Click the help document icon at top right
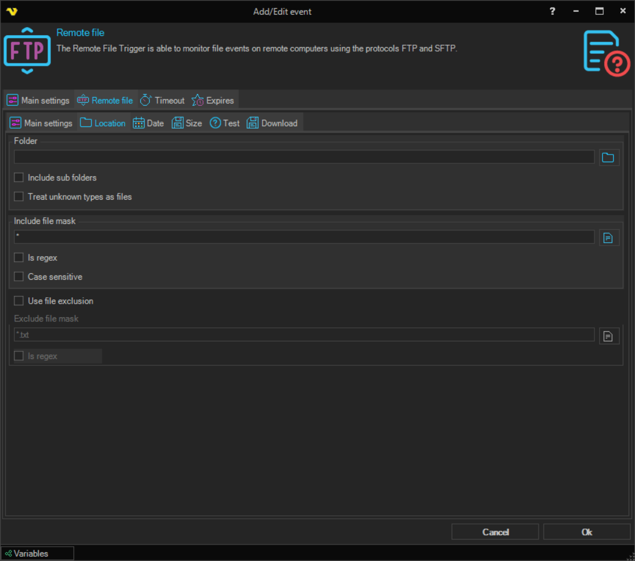 pyautogui.click(x=606, y=52)
